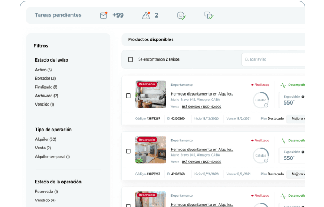Click Inicio 18/12/2020 in second listing

point(206,174)
